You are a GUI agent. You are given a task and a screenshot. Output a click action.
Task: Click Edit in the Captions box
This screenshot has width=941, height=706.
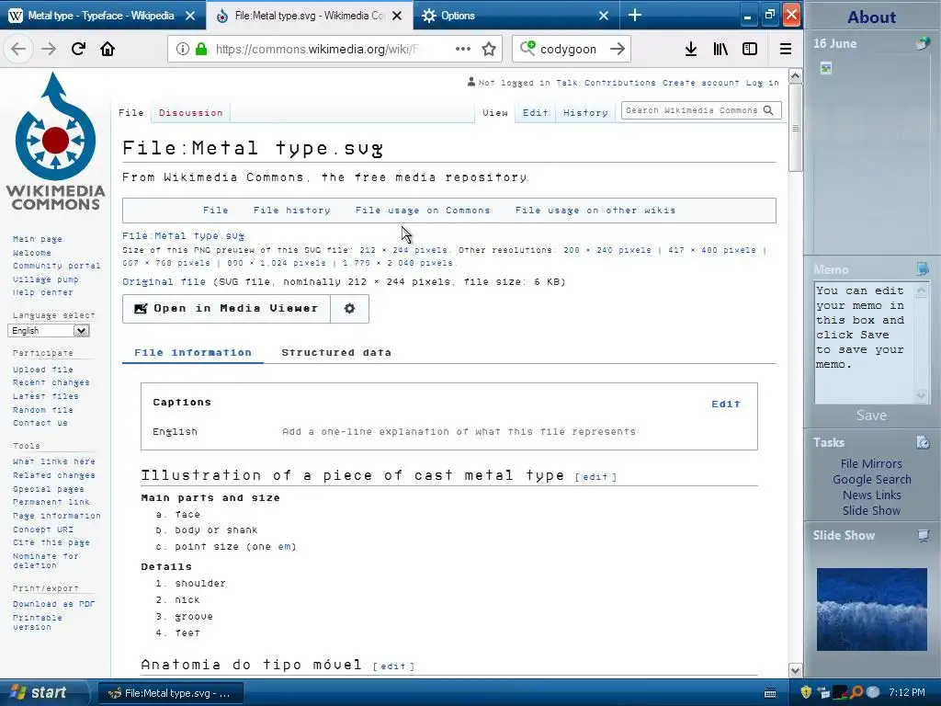pyautogui.click(x=726, y=404)
